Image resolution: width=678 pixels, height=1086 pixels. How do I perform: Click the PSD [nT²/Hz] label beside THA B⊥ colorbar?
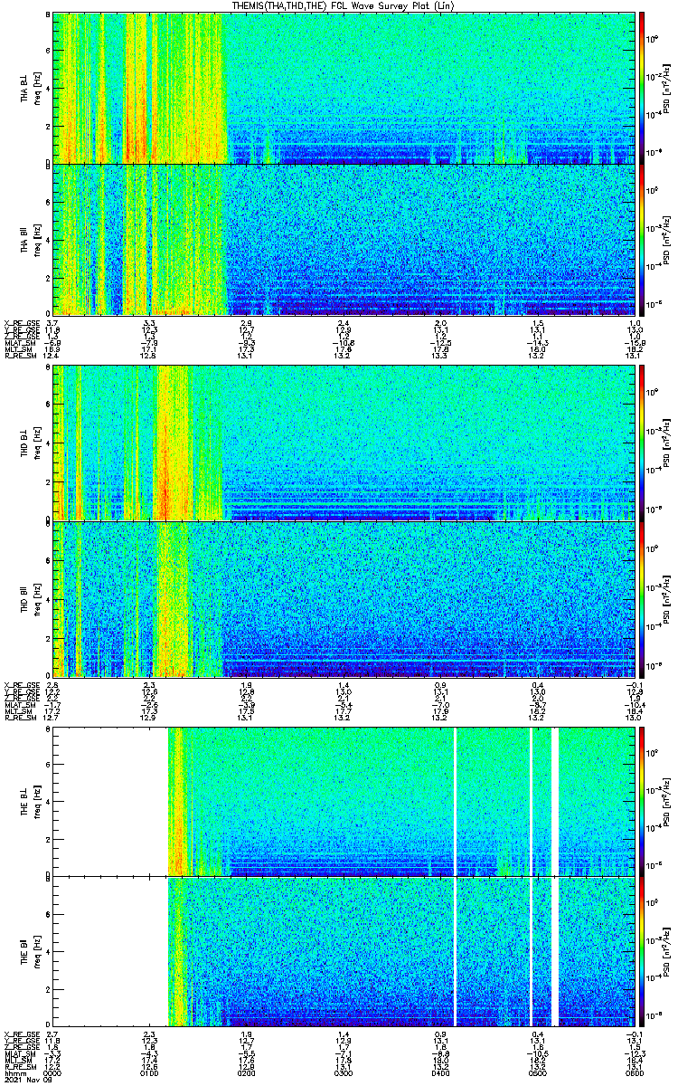(665, 88)
